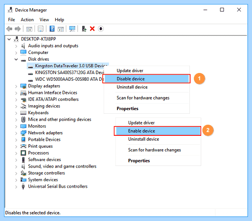252x221 pixels.
Task: Expand the Computer category
Action: pyautogui.click(x=16, y=53)
